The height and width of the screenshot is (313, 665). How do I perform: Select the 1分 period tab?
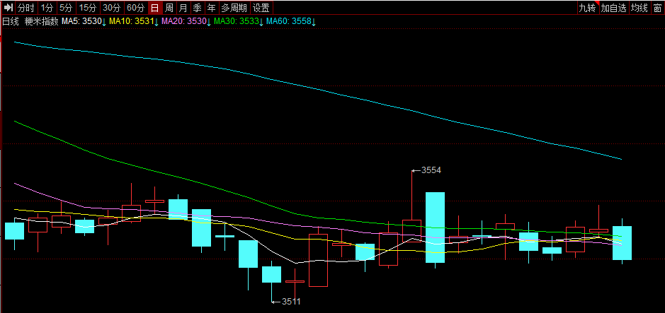point(47,8)
